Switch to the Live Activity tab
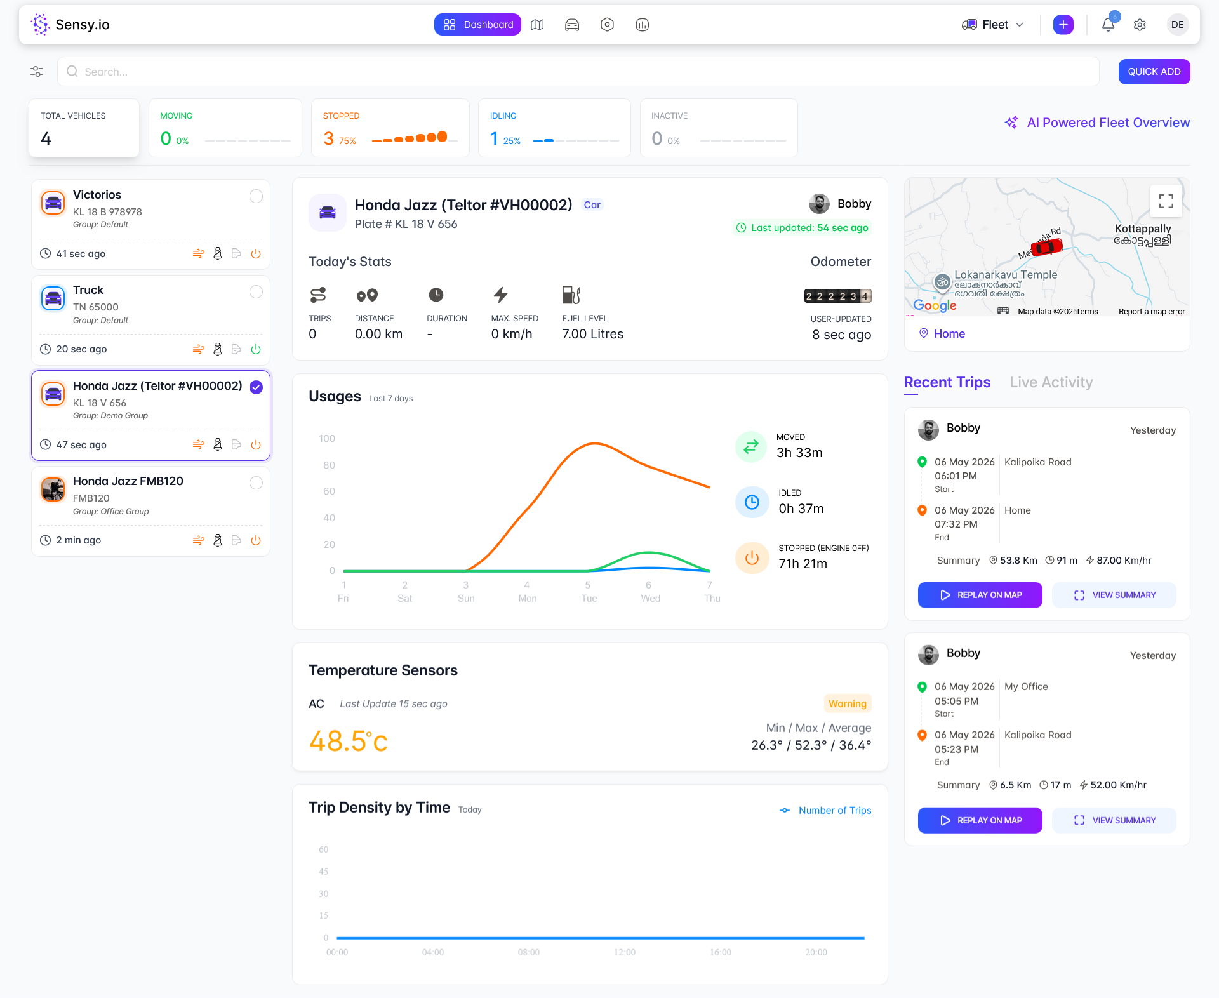Screen dimensions: 1219x998 1051,382
